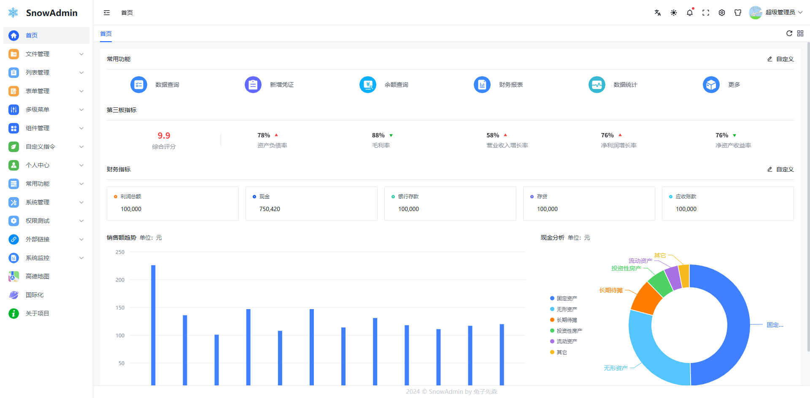Viewport: 810px width, 398px height.
Task: Open 数据统计 shortcut icon
Action: click(x=597, y=85)
